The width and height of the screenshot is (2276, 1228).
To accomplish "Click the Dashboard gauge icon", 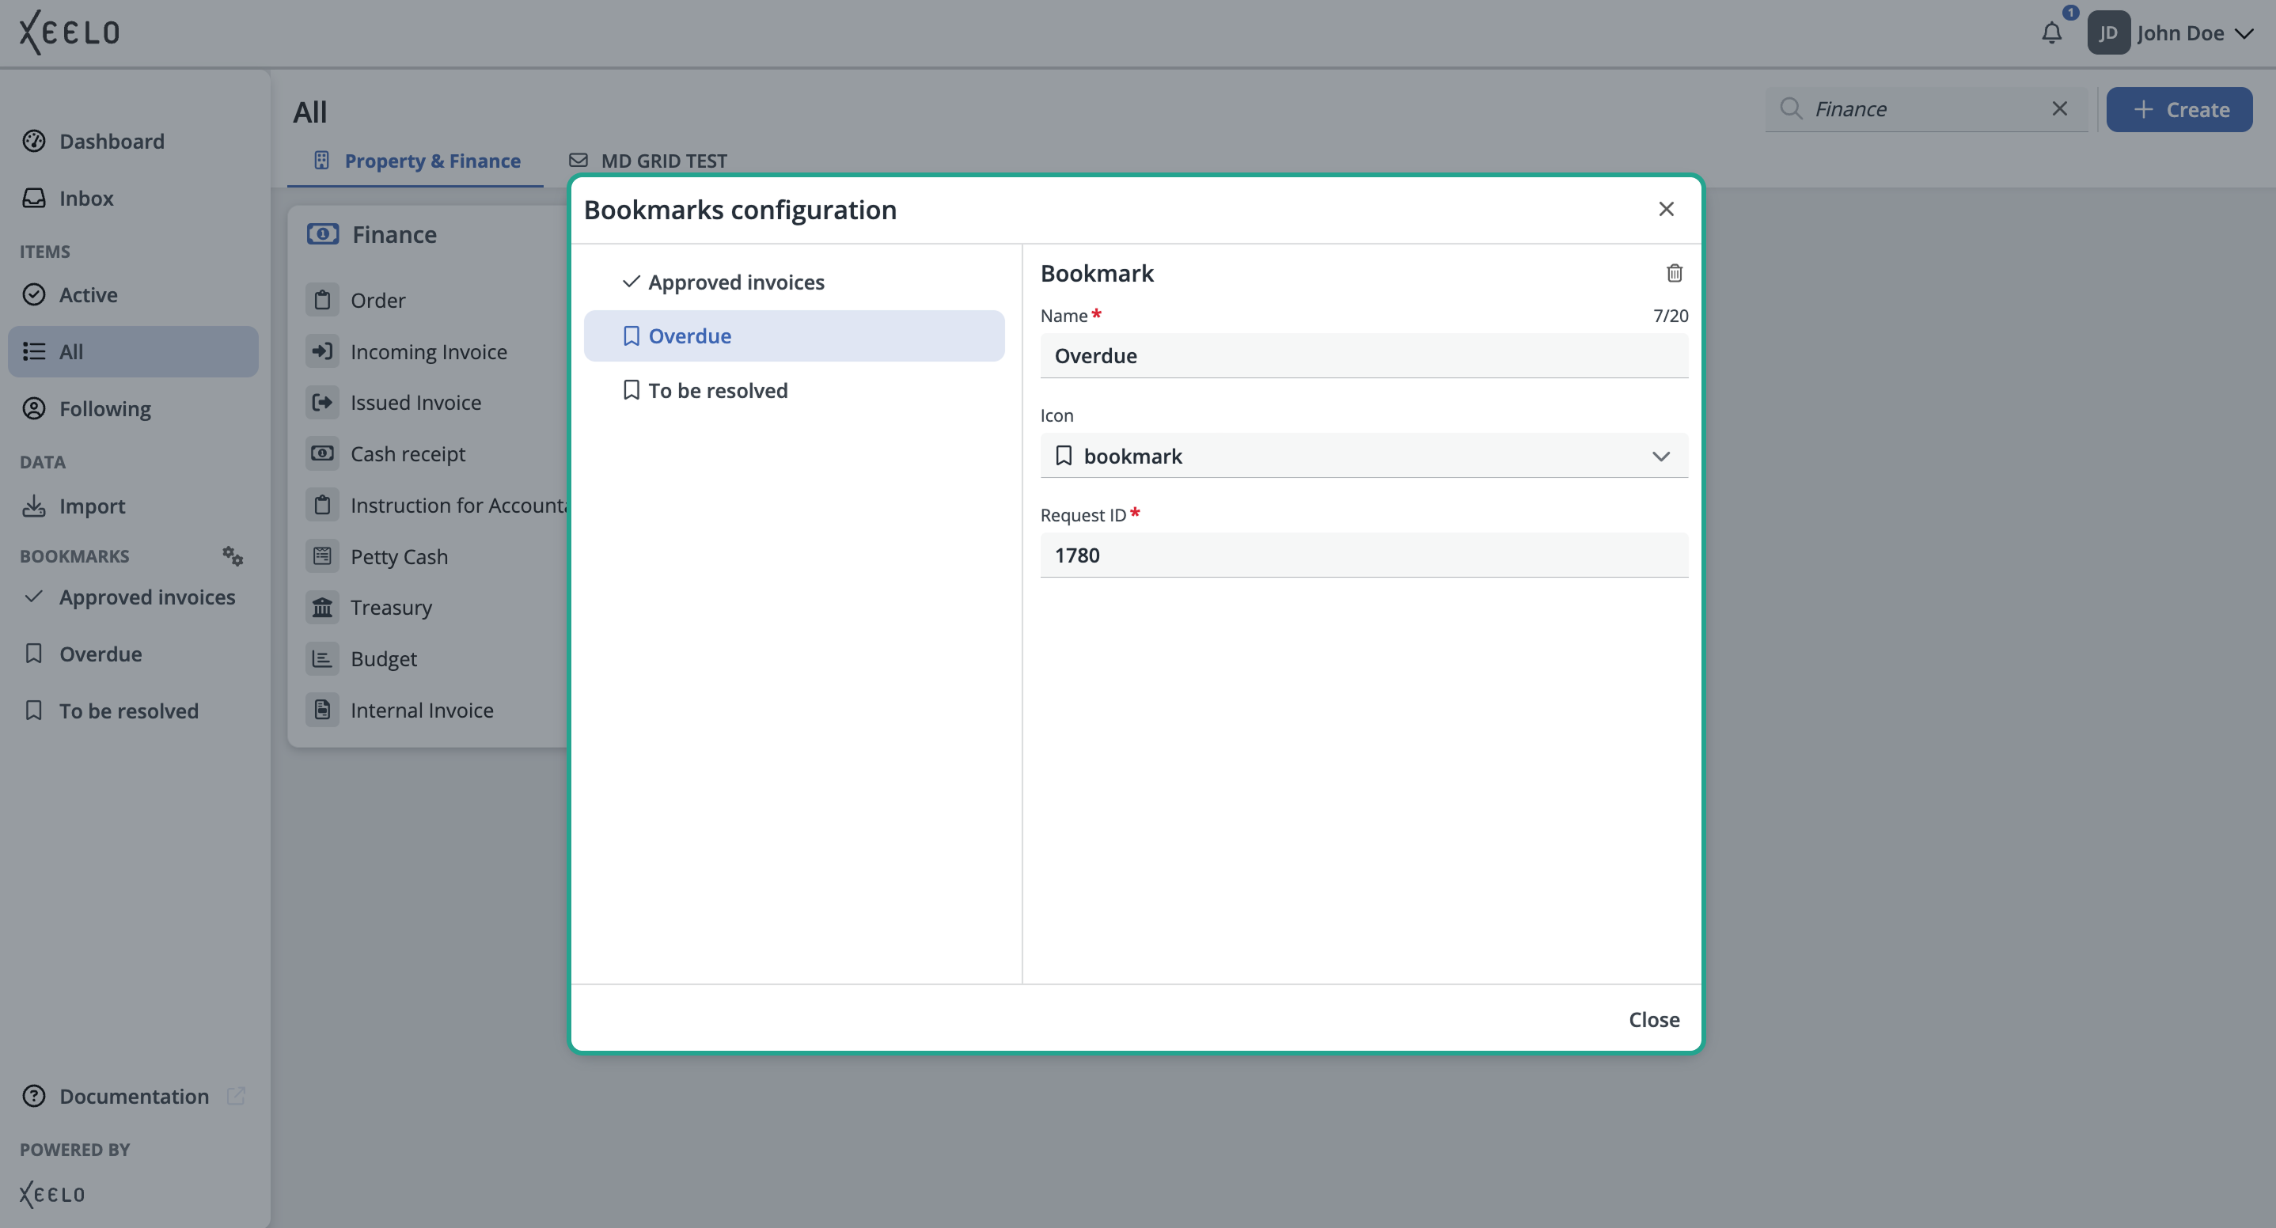I will coord(33,142).
